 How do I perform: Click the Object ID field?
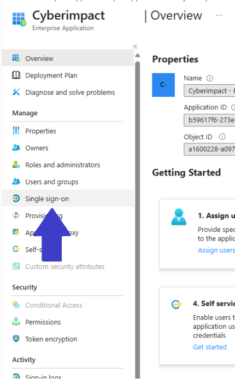(x=209, y=149)
